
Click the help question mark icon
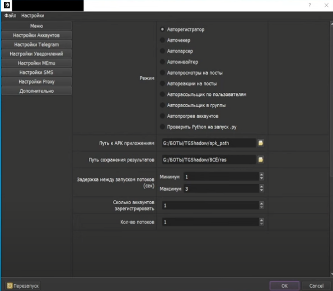[309, 5]
